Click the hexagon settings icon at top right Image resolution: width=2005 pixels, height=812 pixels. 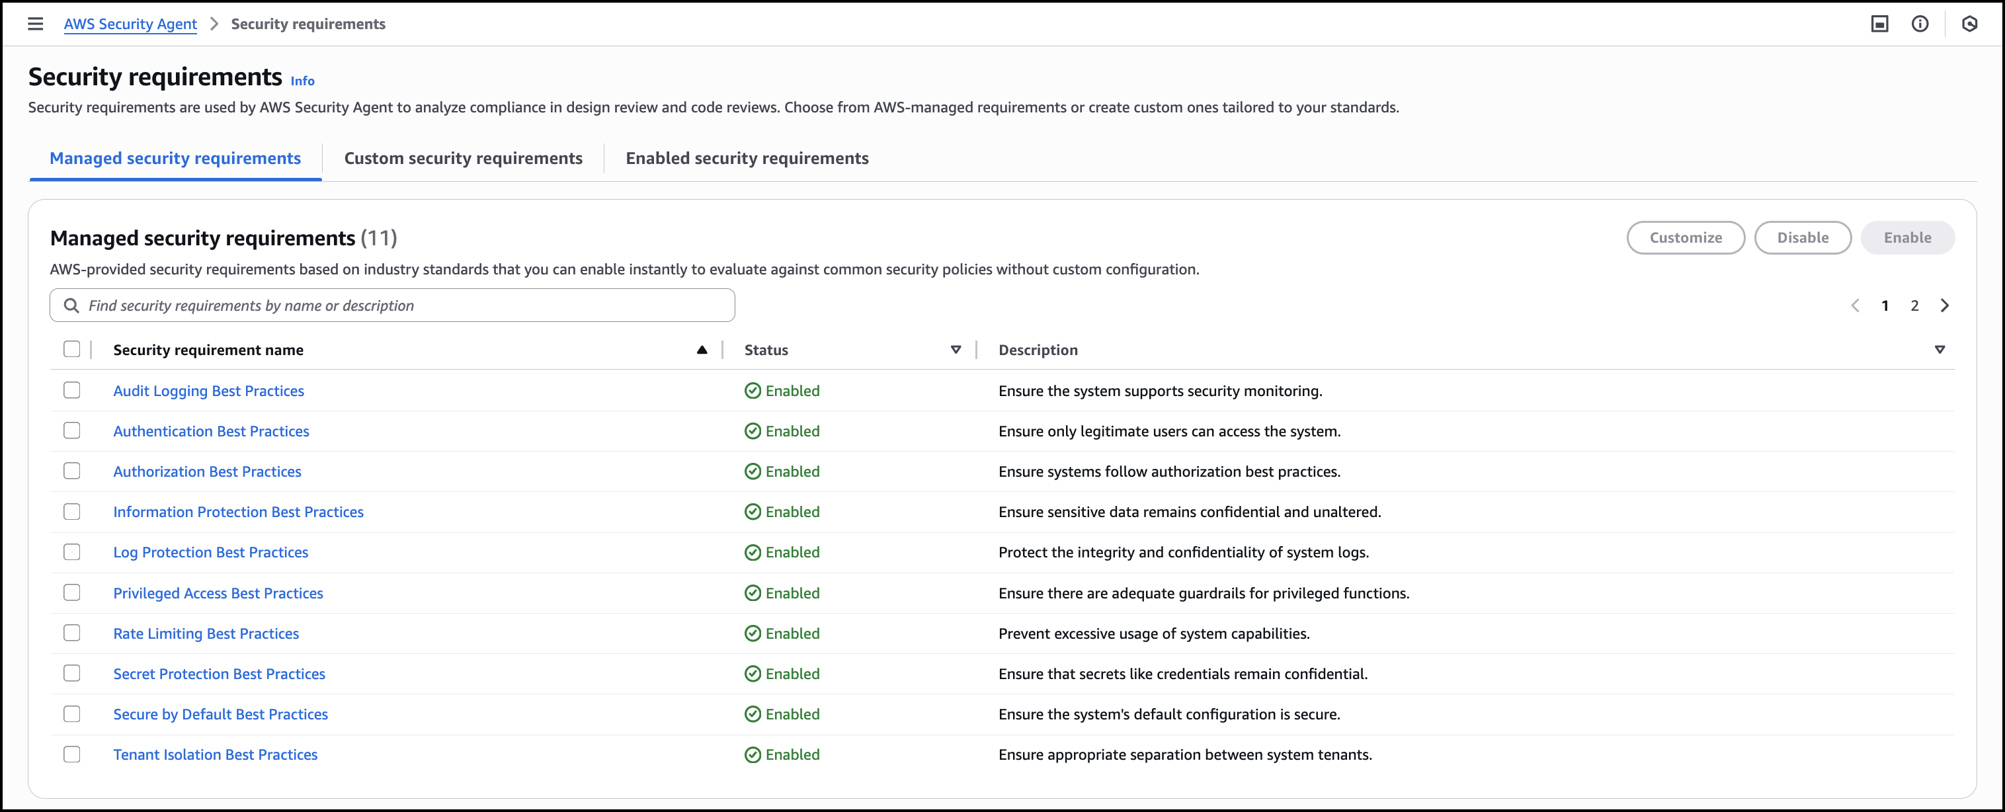point(1969,24)
